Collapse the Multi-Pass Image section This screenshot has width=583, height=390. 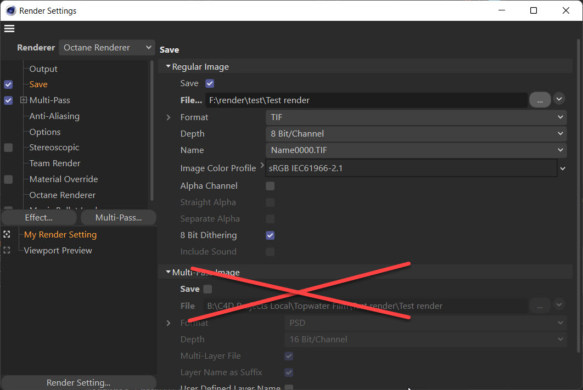click(168, 272)
